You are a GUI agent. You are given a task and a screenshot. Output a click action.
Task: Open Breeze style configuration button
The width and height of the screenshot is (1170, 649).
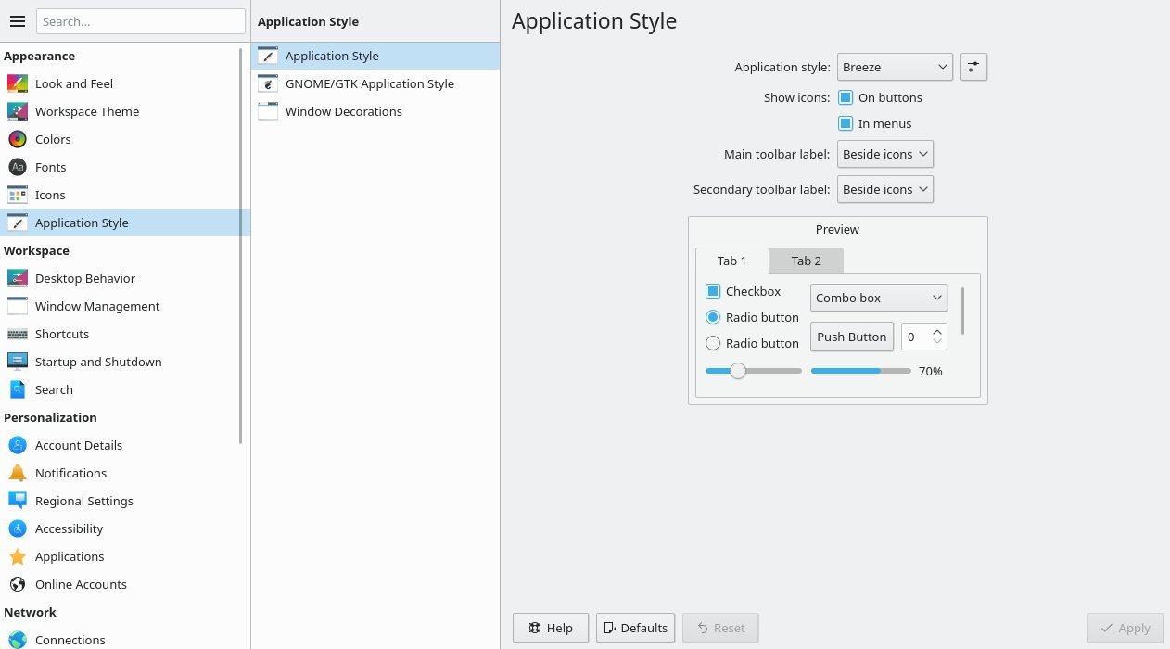(973, 67)
